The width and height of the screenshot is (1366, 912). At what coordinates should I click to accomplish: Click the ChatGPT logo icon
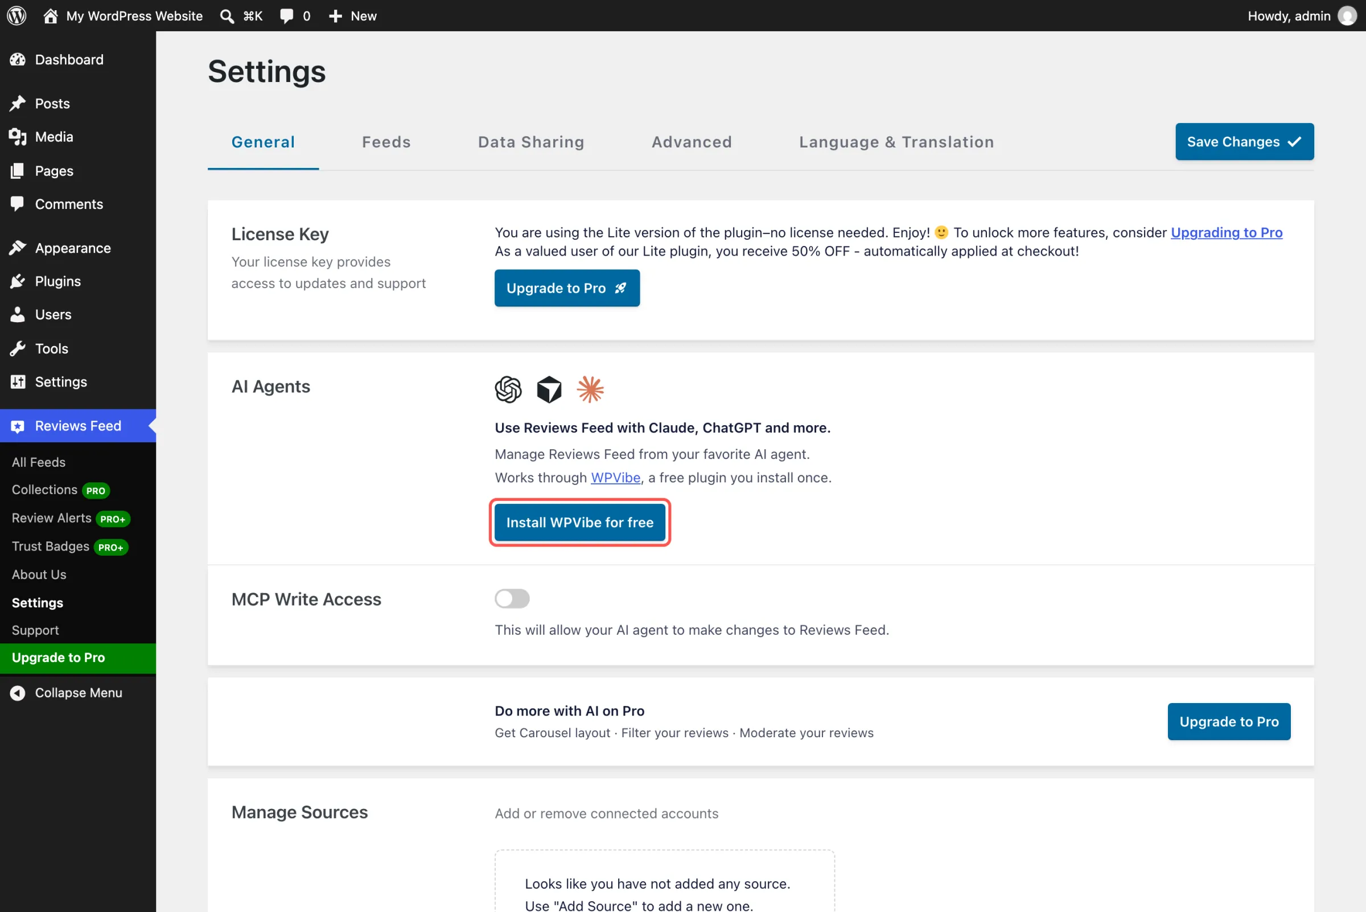tap(508, 389)
